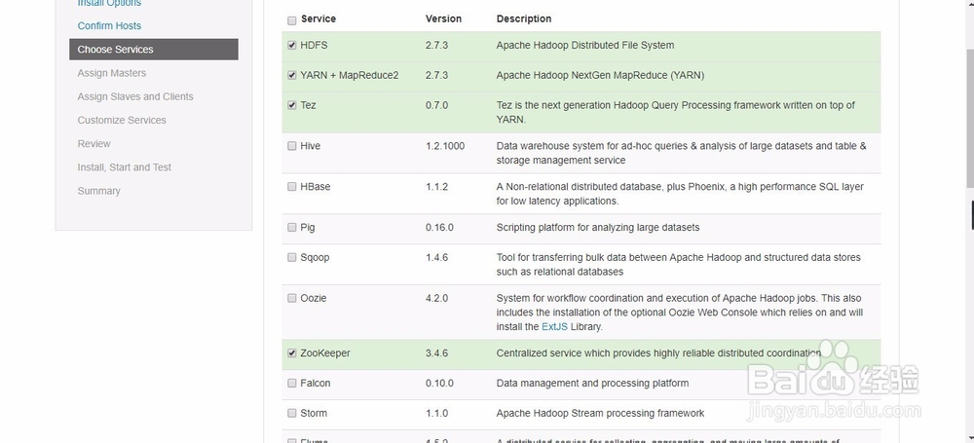Image resolution: width=974 pixels, height=443 pixels.
Task: Click the Review step in sidebar
Action: click(x=94, y=143)
